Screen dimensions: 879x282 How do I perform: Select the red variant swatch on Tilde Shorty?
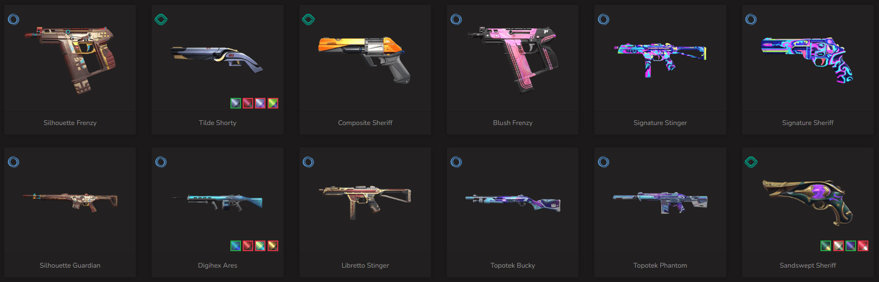coord(248,103)
